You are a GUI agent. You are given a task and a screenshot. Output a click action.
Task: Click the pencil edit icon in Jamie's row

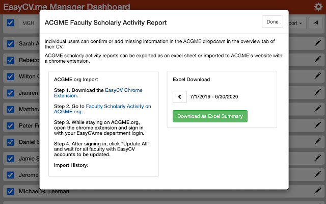tap(317, 158)
